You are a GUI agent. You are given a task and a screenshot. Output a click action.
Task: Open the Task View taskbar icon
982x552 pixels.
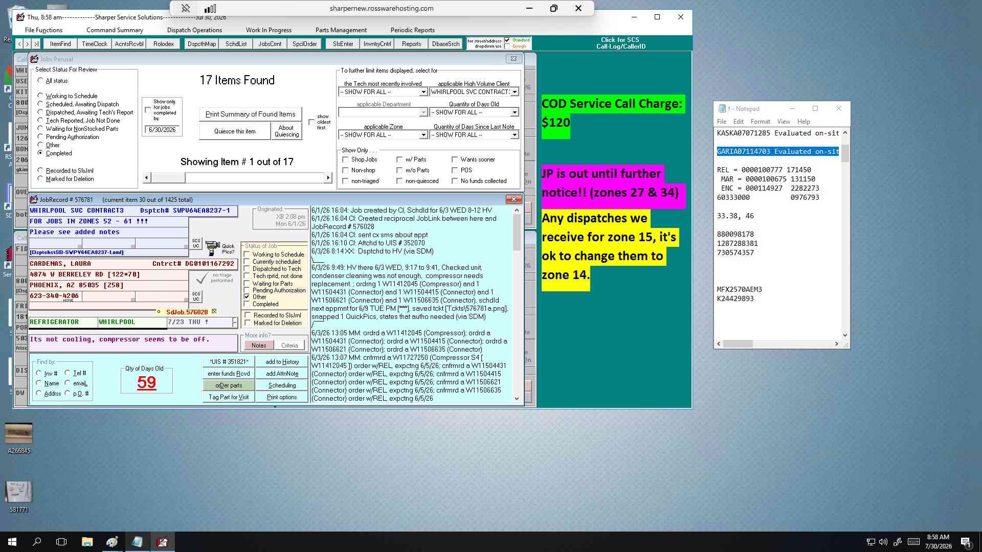click(x=61, y=542)
